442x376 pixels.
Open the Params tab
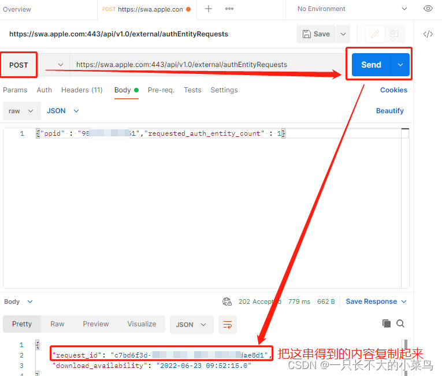15,90
